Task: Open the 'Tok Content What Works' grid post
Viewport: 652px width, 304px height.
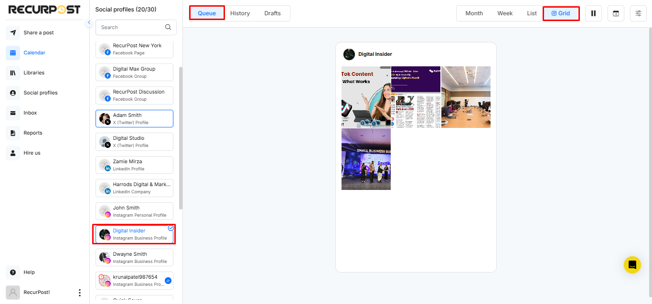Action: (366, 97)
